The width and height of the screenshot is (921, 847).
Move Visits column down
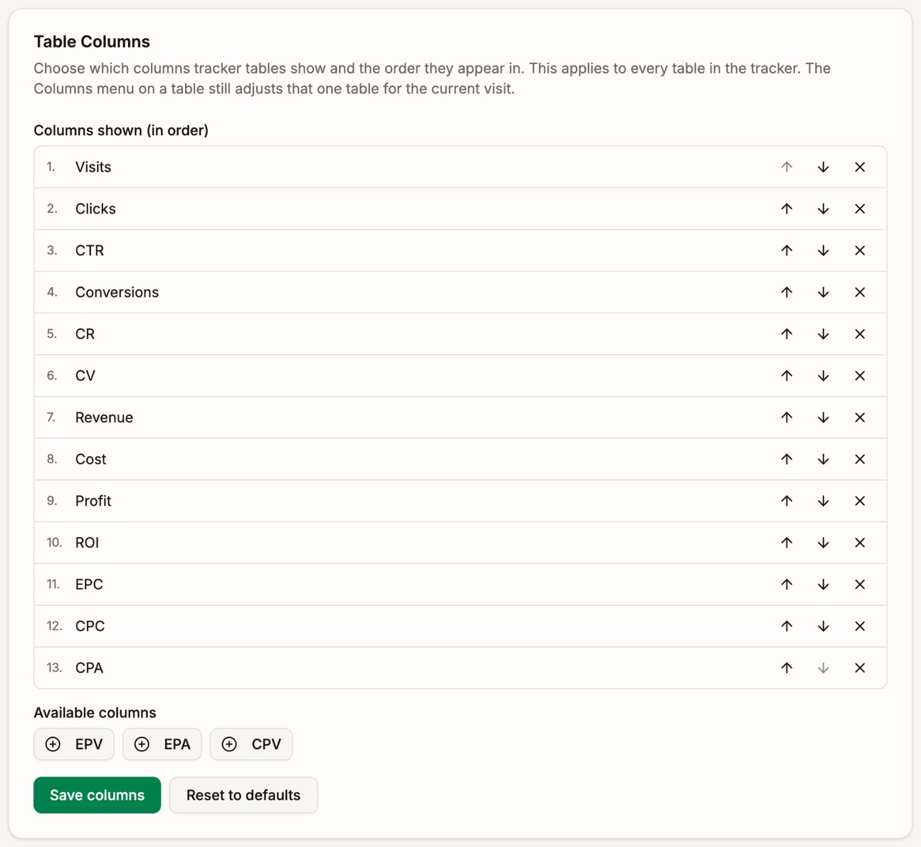(823, 167)
